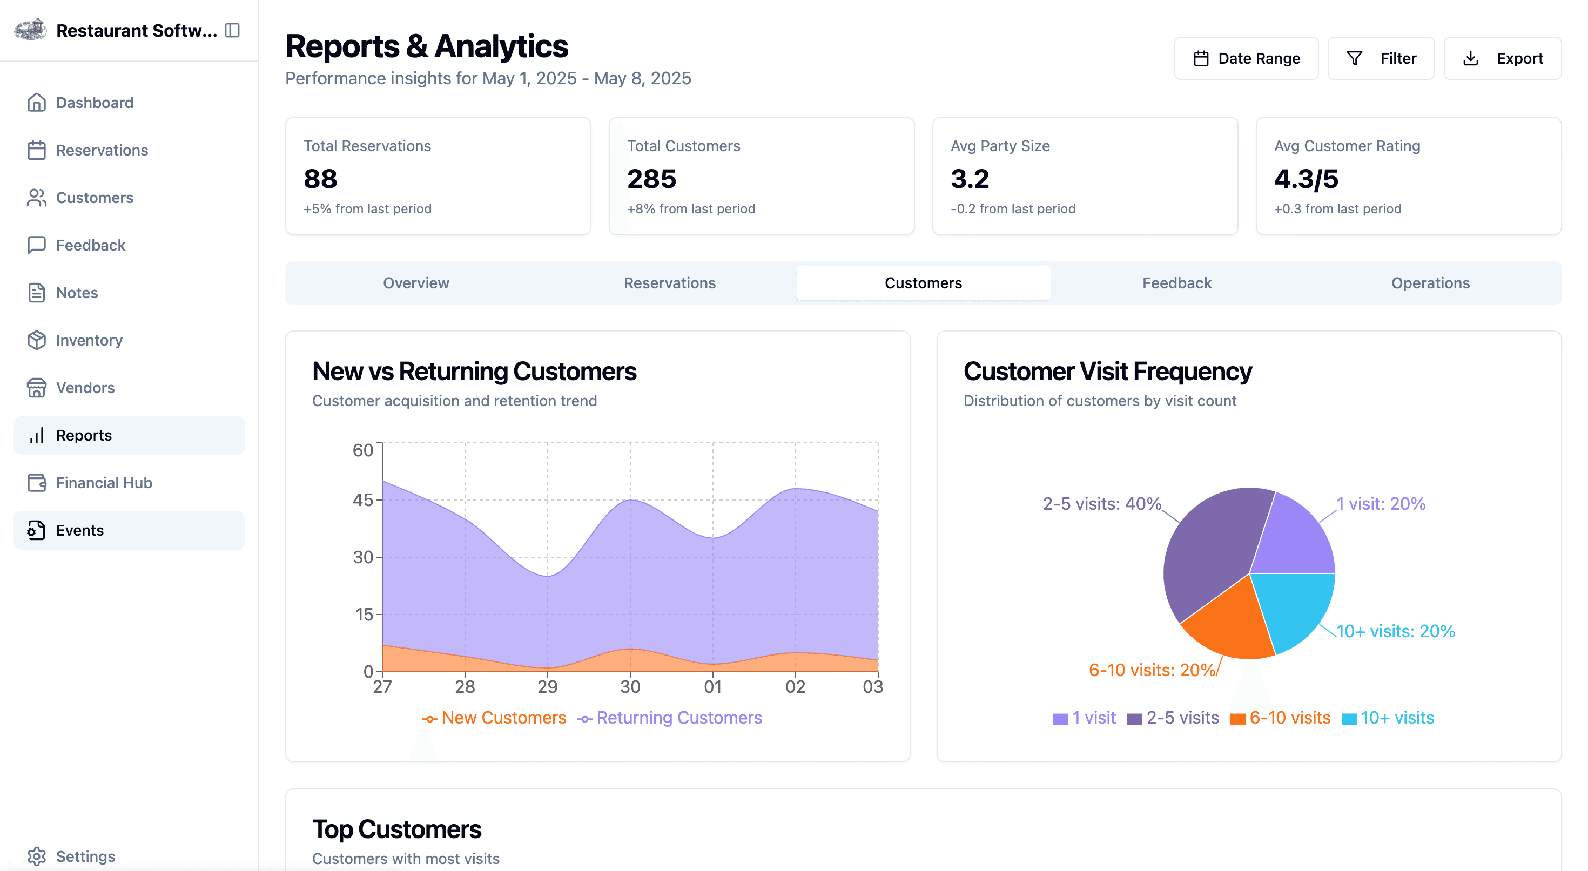Switch to the Feedback report tab
1588x871 pixels.
point(1177,283)
